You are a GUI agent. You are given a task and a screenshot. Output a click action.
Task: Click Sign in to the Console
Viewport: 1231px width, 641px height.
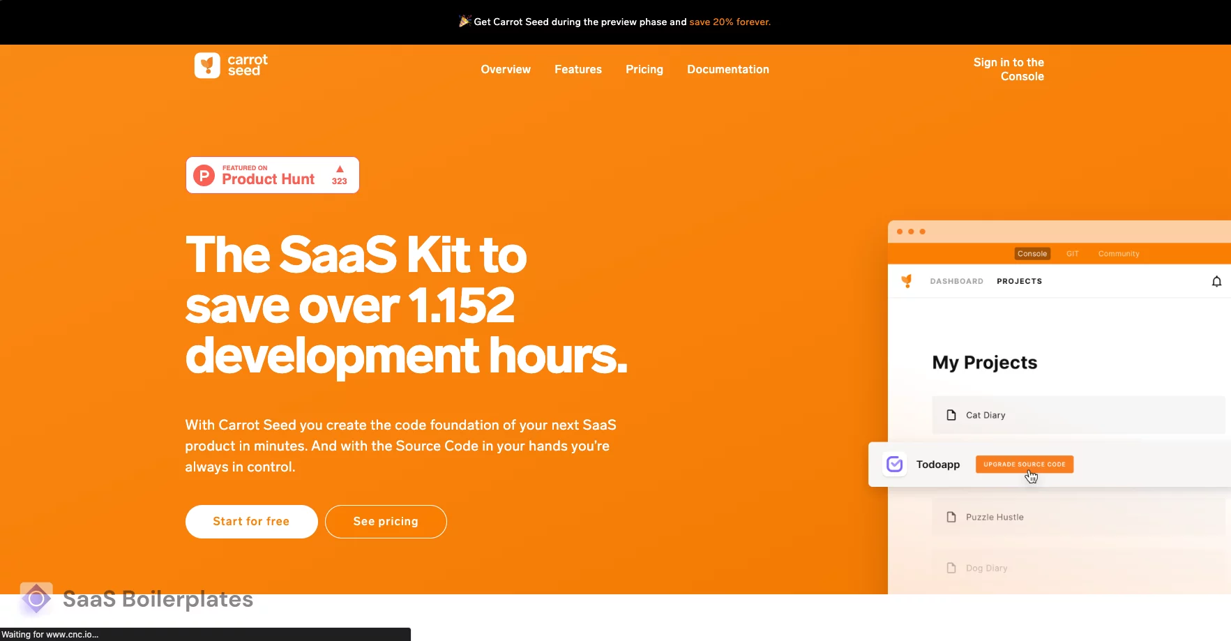click(x=1009, y=69)
